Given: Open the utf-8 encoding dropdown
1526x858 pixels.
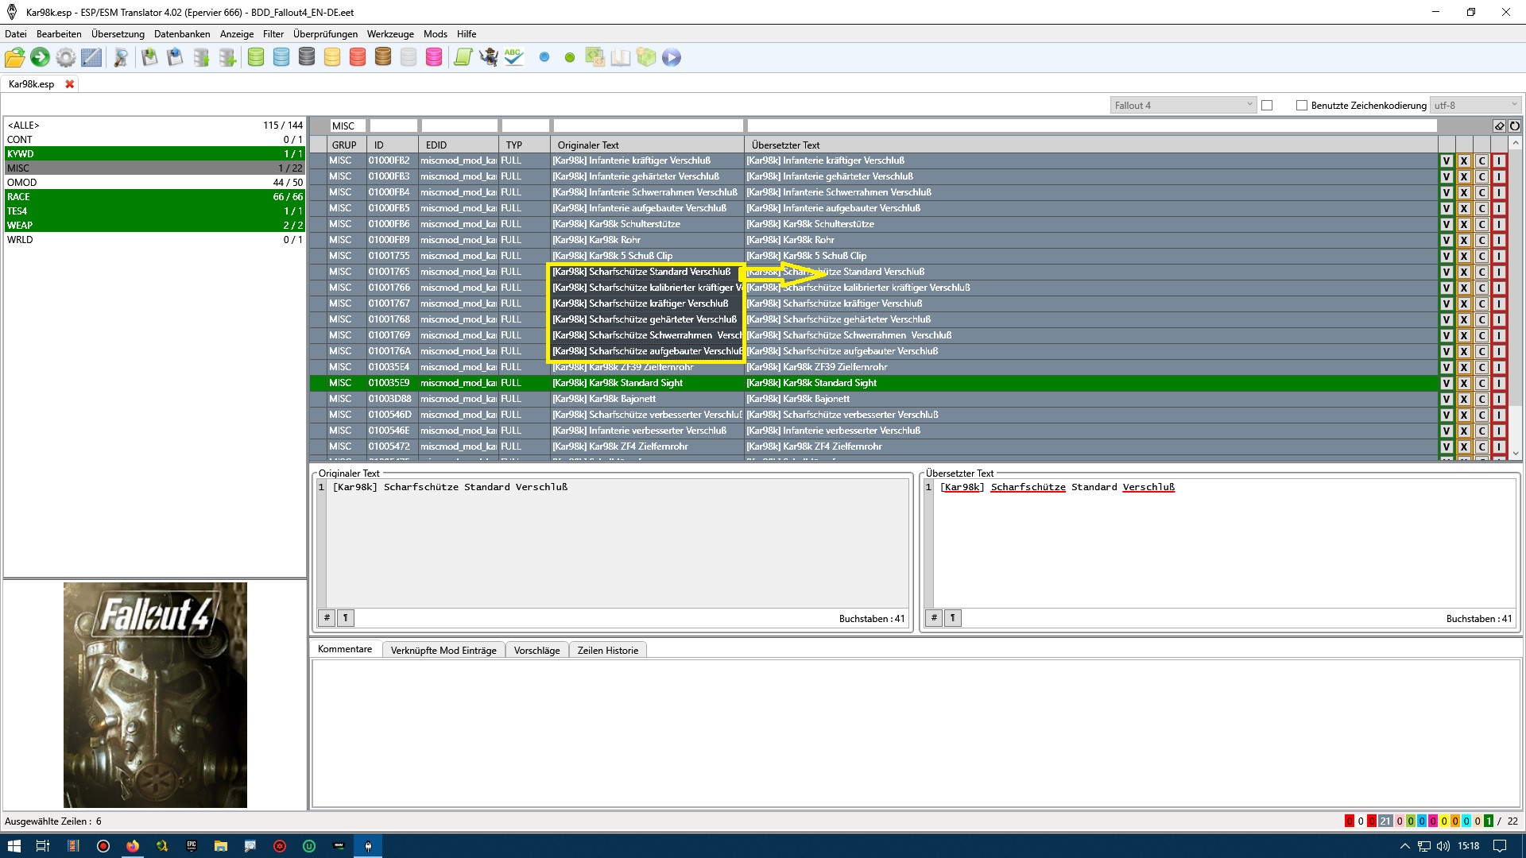Looking at the screenshot, I should pos(1475,105).
